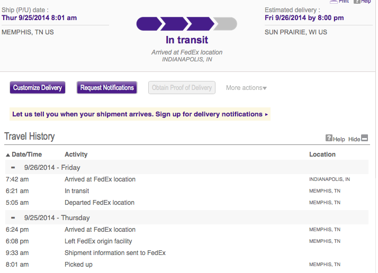Hide Travel History using the minus box icon

(x=364, y=138)
